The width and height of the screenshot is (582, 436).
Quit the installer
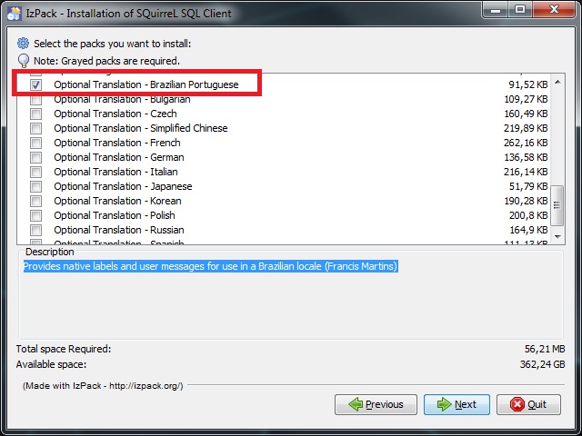[x=528, y=404]
